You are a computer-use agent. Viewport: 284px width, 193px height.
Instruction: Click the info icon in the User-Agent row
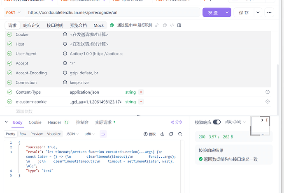tap(65, 53)
